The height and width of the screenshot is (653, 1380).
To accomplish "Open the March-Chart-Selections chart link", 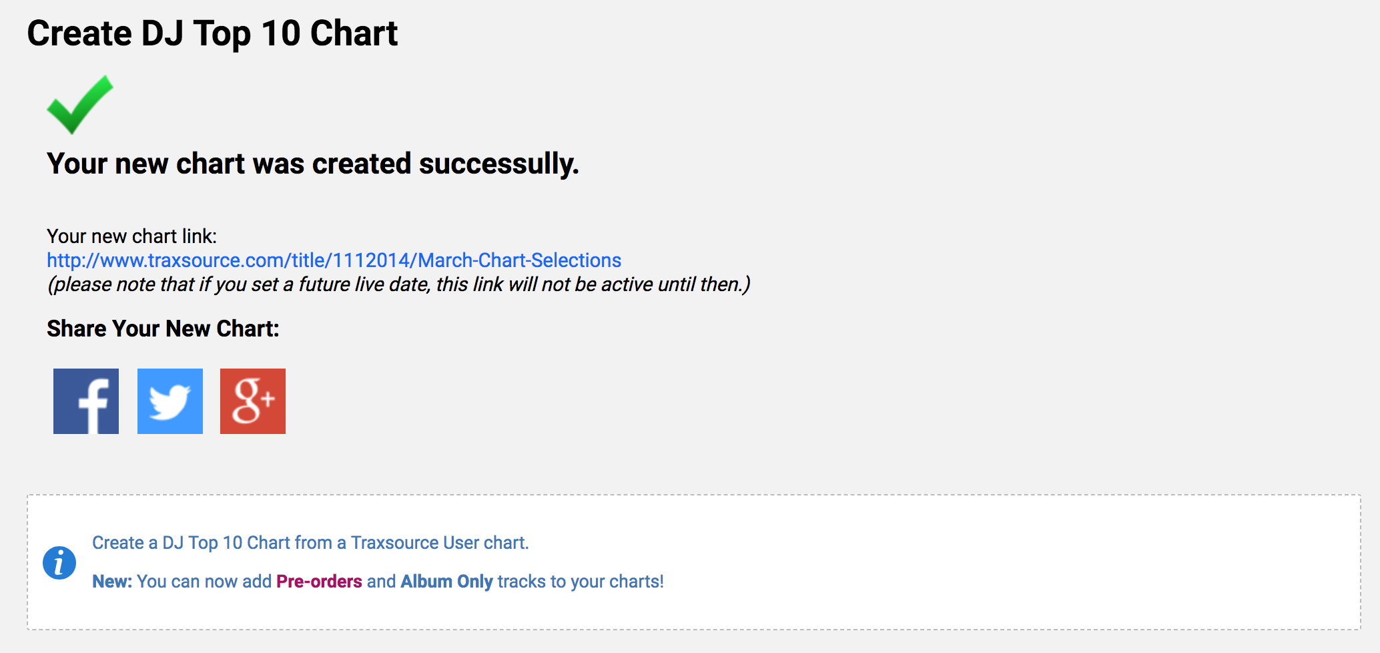I will (334, 260).
